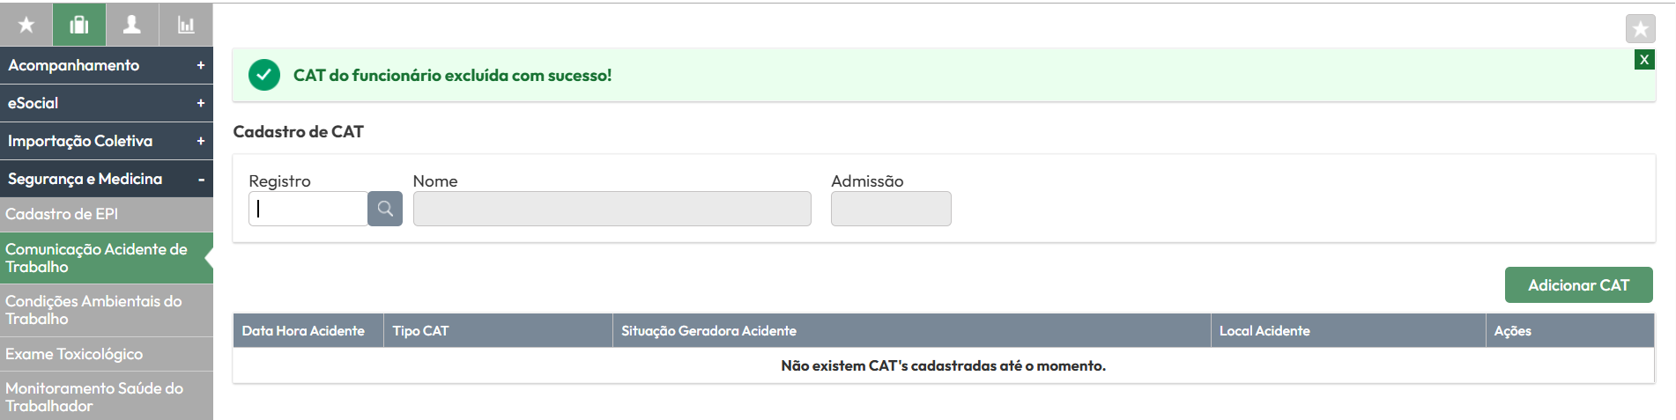Select Comunicação Acidente de Trabalho item
The image size is (1676, 420).
coord(107,258)
